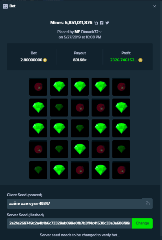Click the gem tile in row one, fourth column

(x=101, y=87)
